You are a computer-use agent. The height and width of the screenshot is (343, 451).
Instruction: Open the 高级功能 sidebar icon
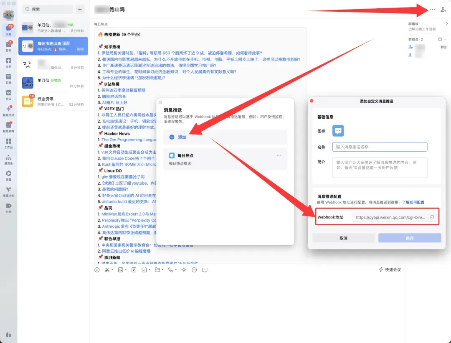pyautogui.click(x=9, y=191)
